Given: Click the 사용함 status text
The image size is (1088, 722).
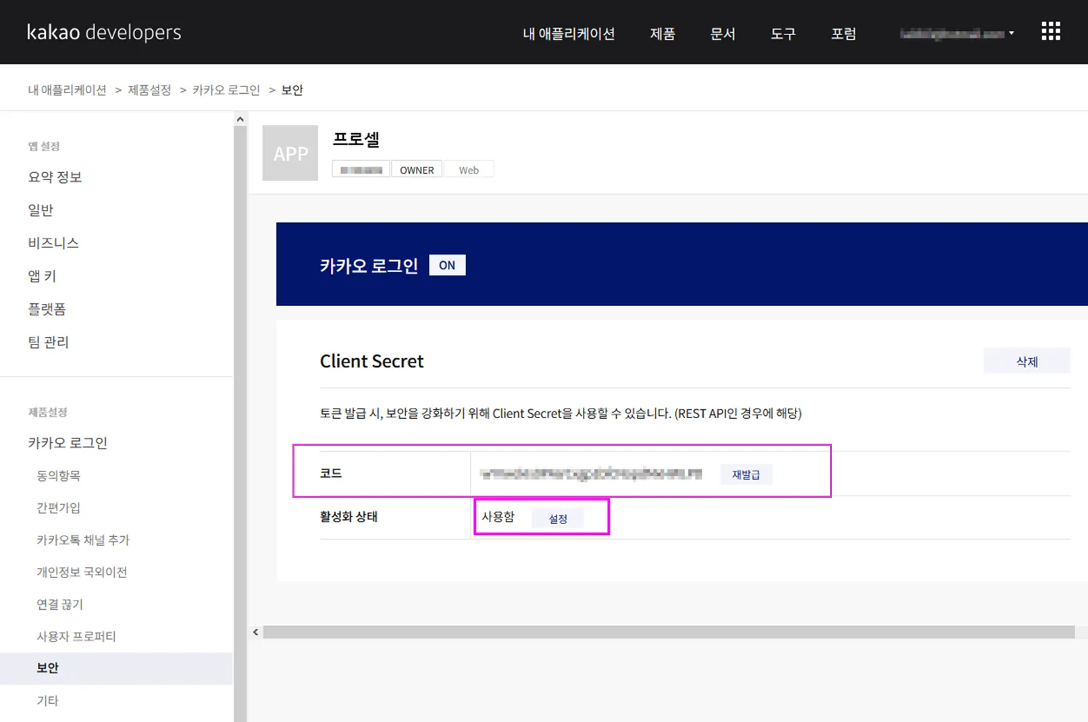Looking at the screenshot, I should coord(498,517).
